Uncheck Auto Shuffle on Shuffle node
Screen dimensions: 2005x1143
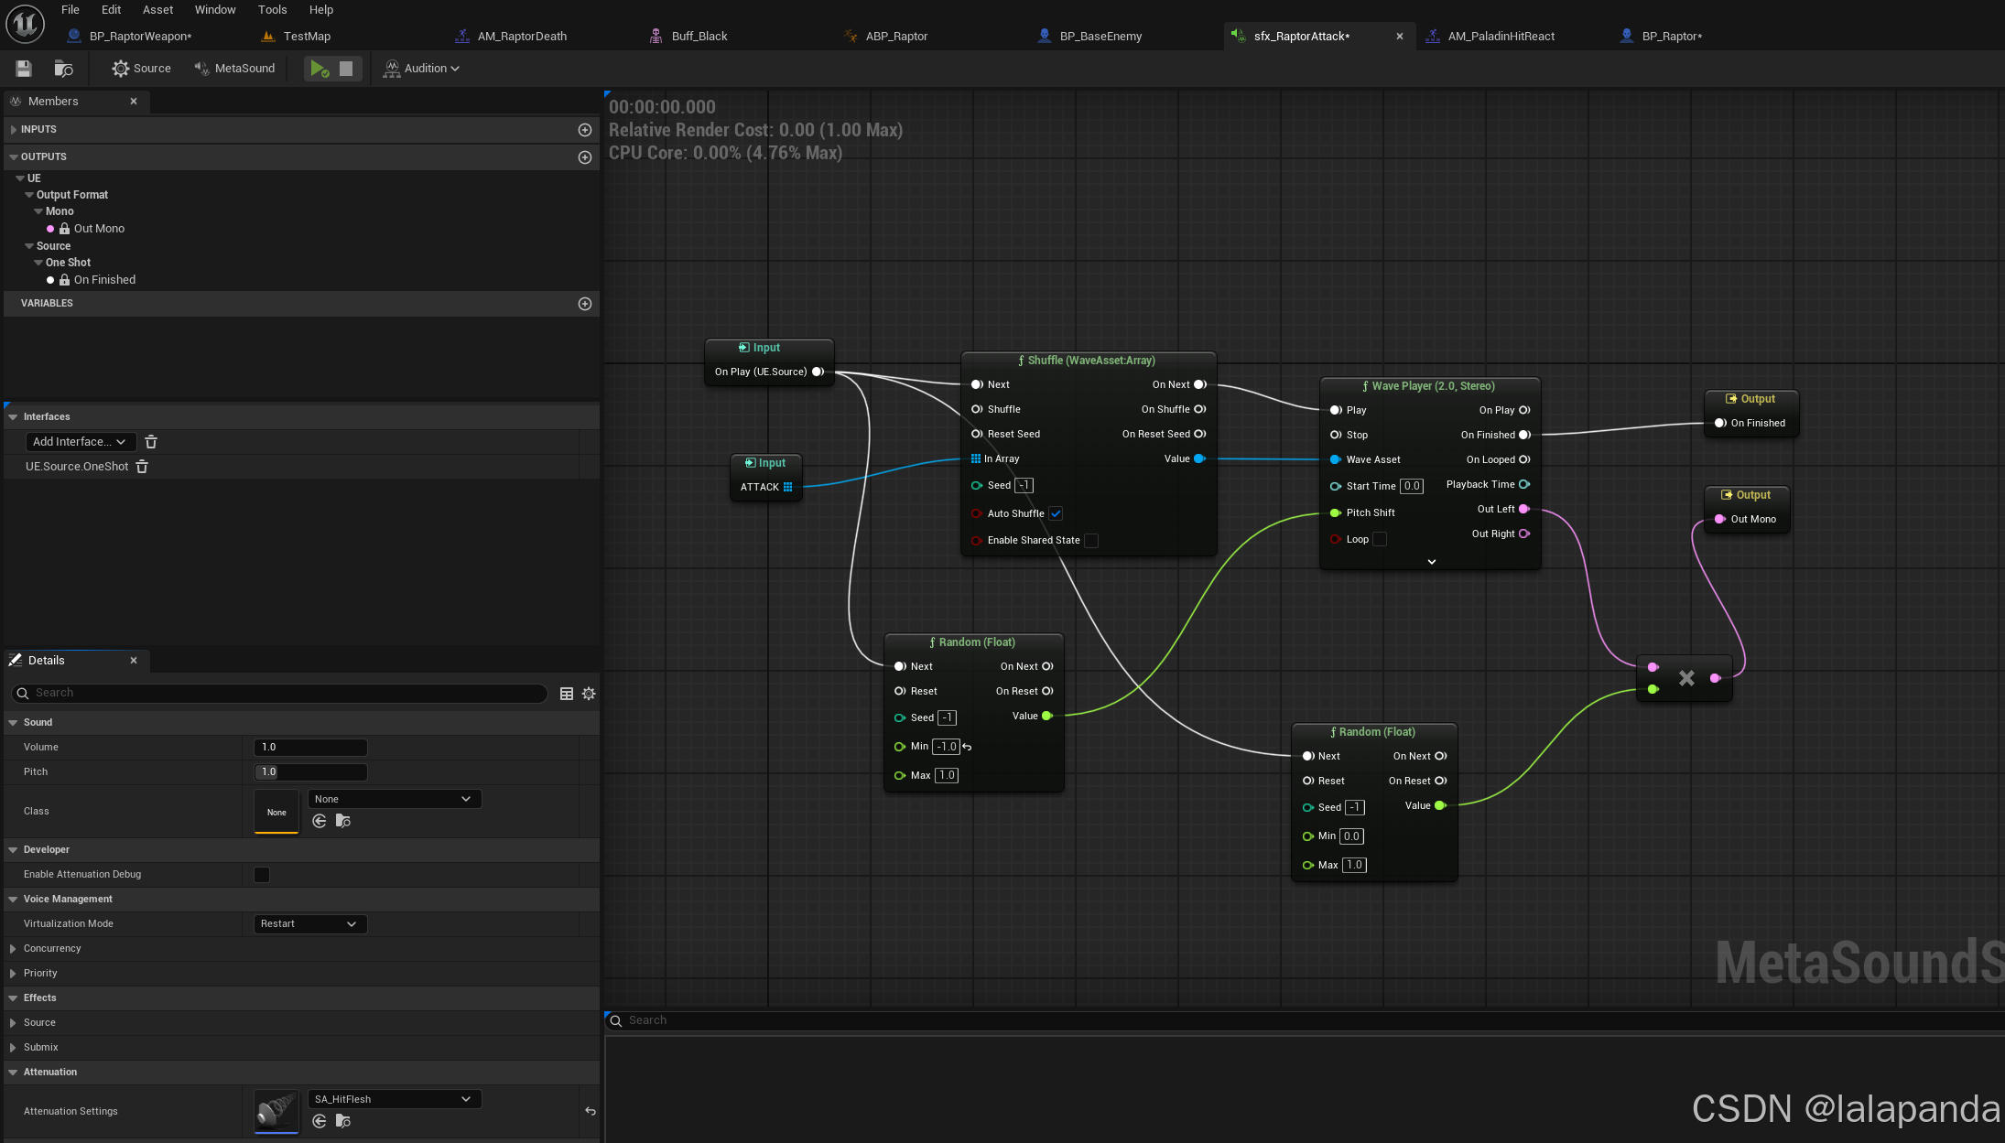click(x=1056, y=513)
